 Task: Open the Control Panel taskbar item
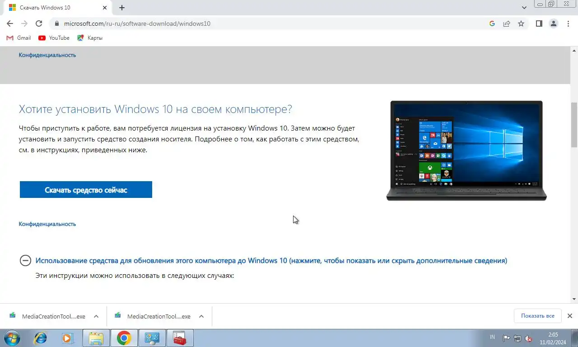click(152, 338)
